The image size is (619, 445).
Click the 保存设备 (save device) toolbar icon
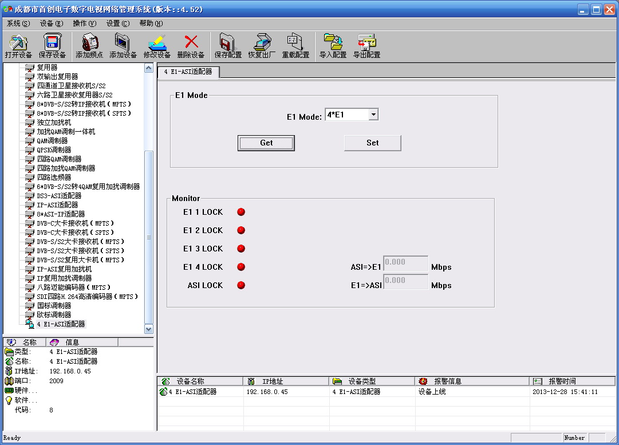pyautogui.click(x=52, y=46)
